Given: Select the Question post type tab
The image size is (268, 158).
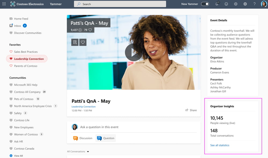Looking at the screenshot, I should click(x=106, y=138).
